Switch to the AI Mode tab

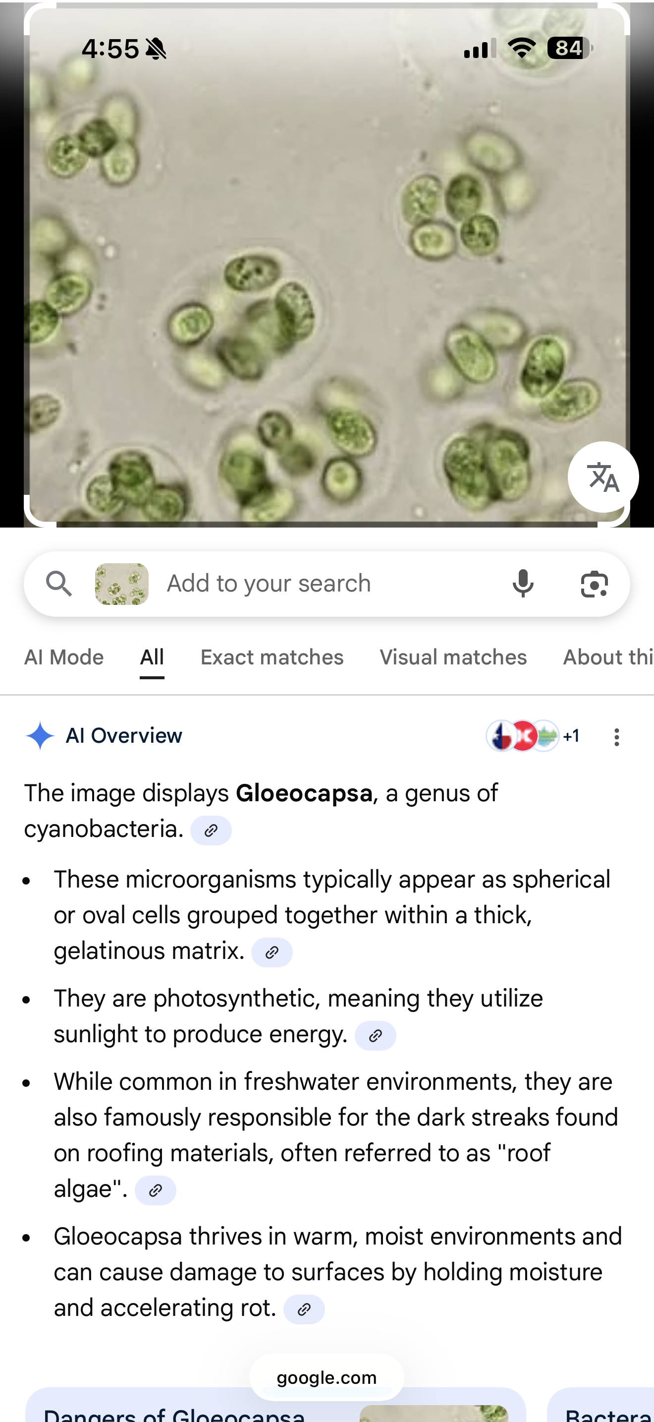(64, 657)
